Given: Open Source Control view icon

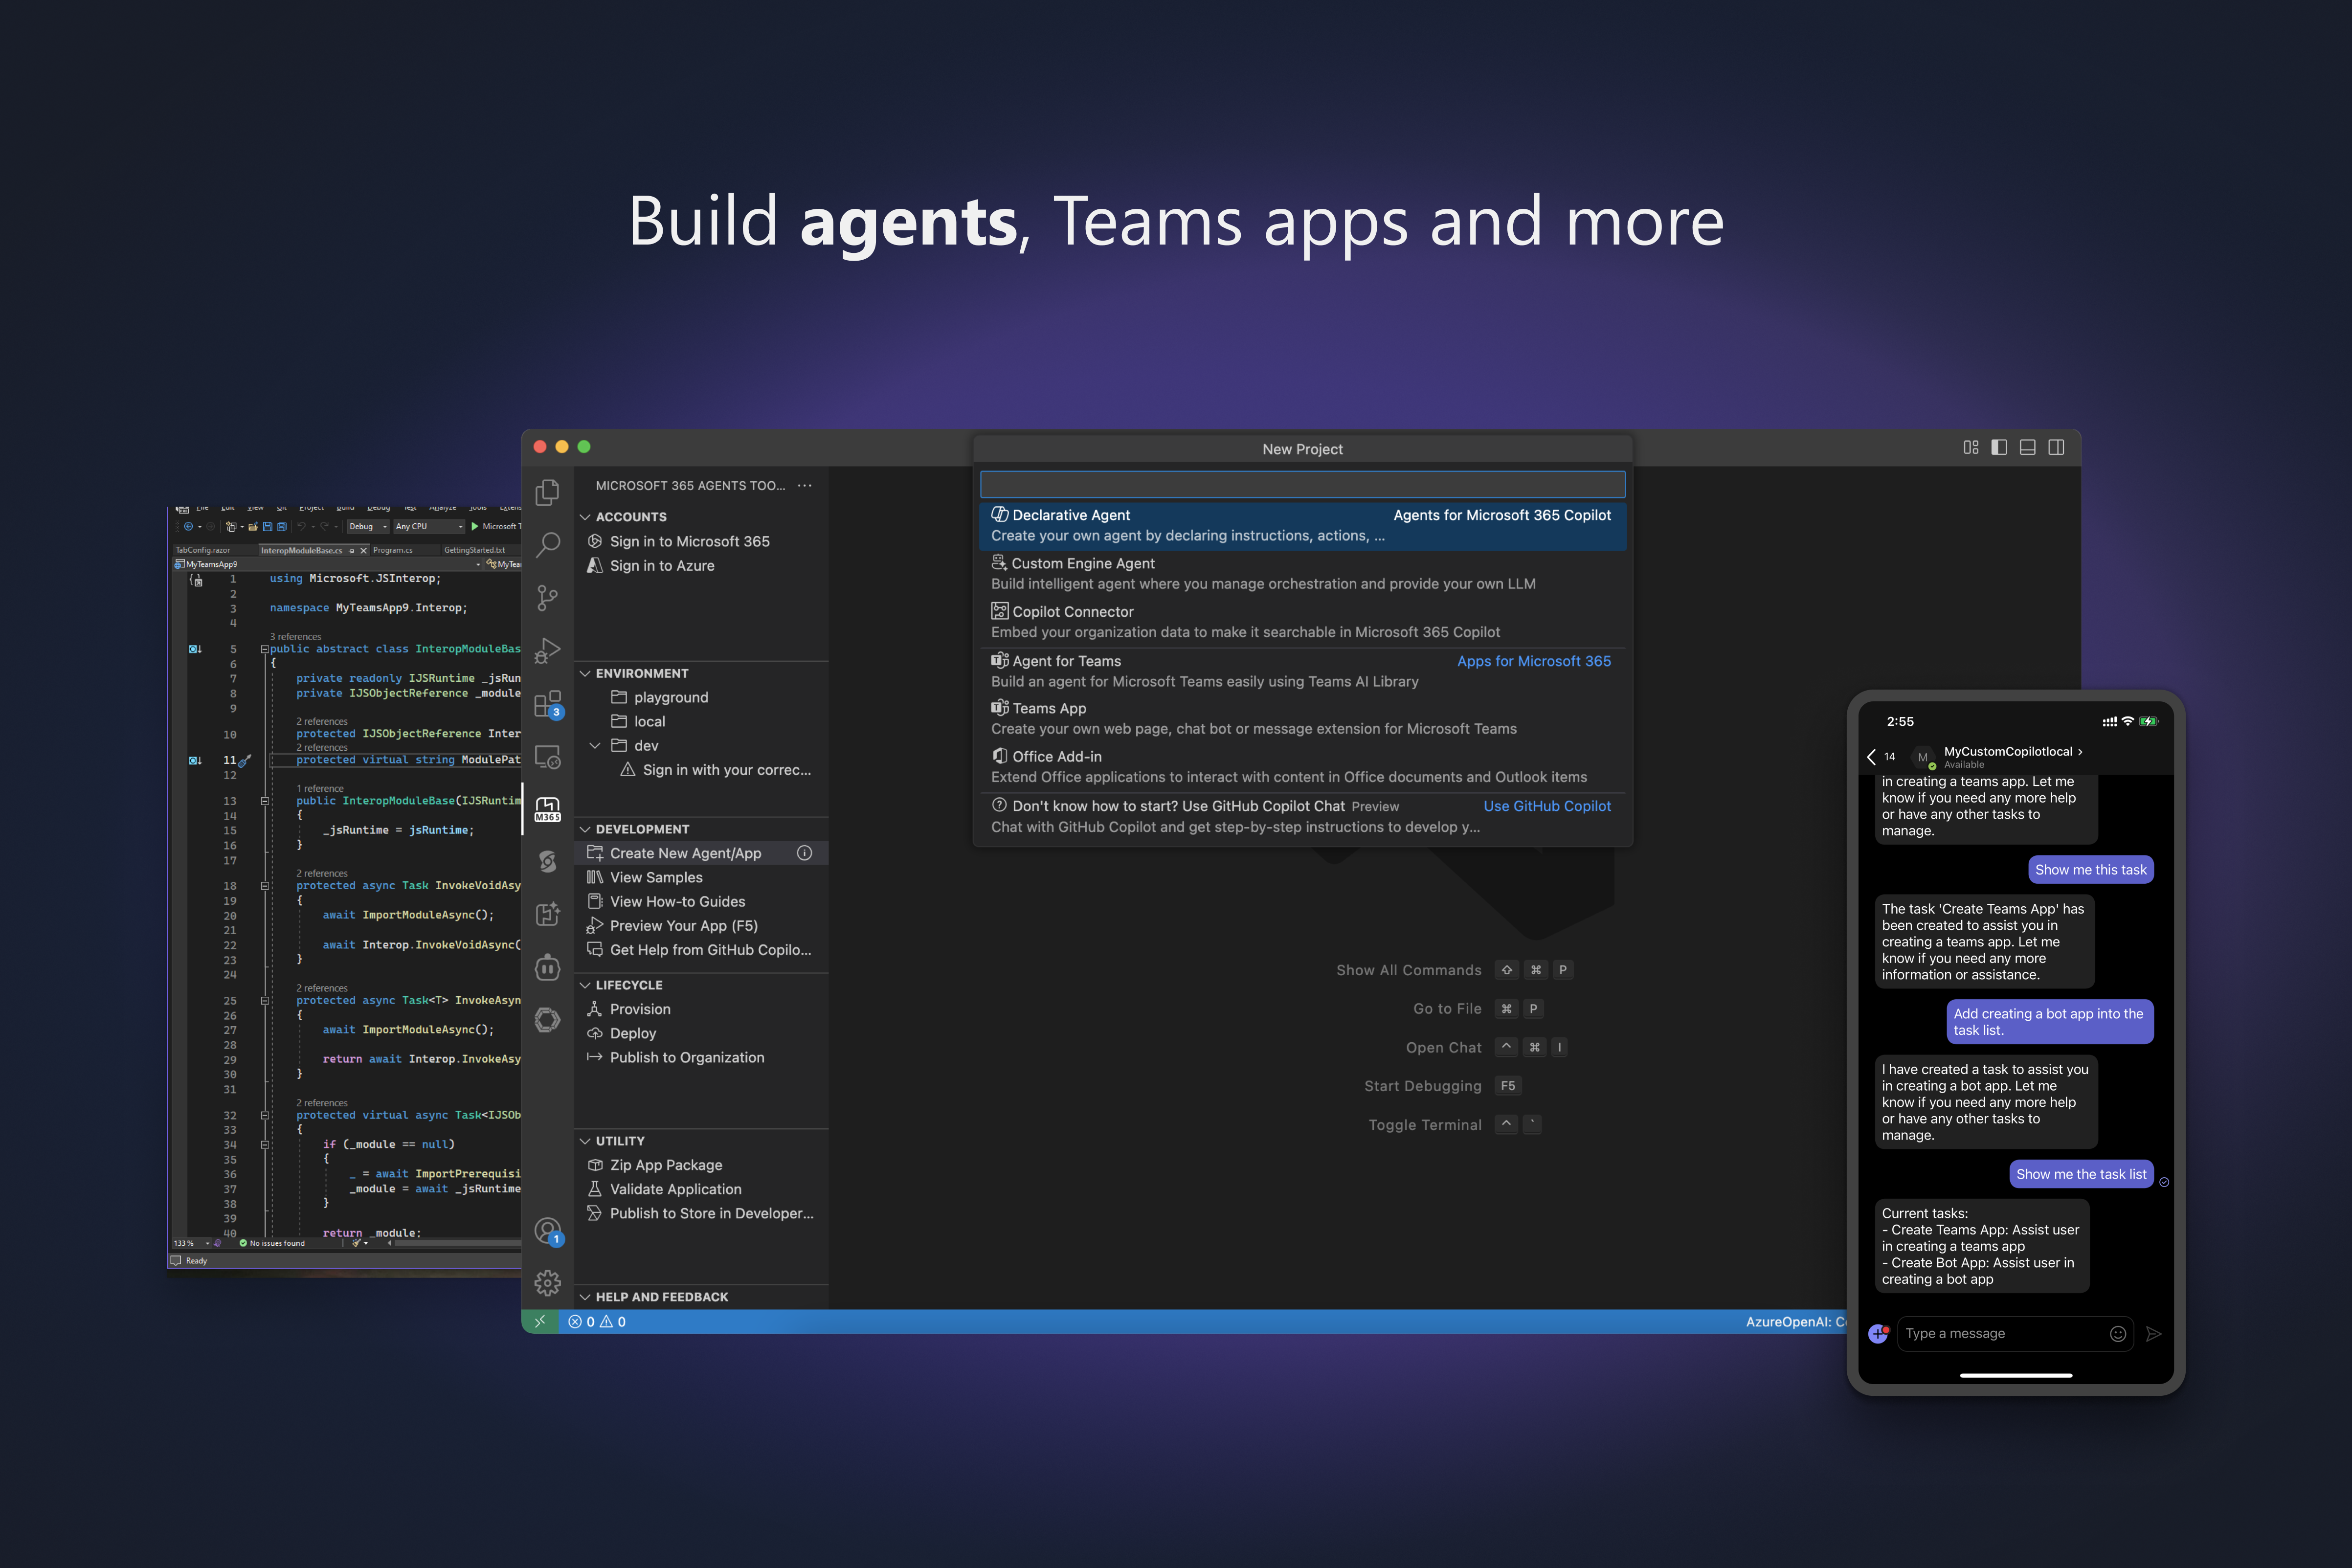Looking at the screenshot, I should pyautogui.click(x=547, y=598).
